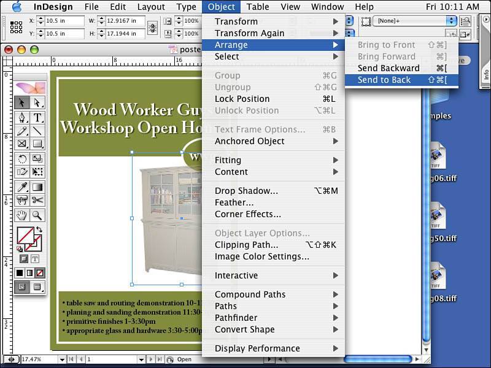Switch to Preview view mode in toolbox
Viewport: 491px width, 368px height.
[38, 286]
